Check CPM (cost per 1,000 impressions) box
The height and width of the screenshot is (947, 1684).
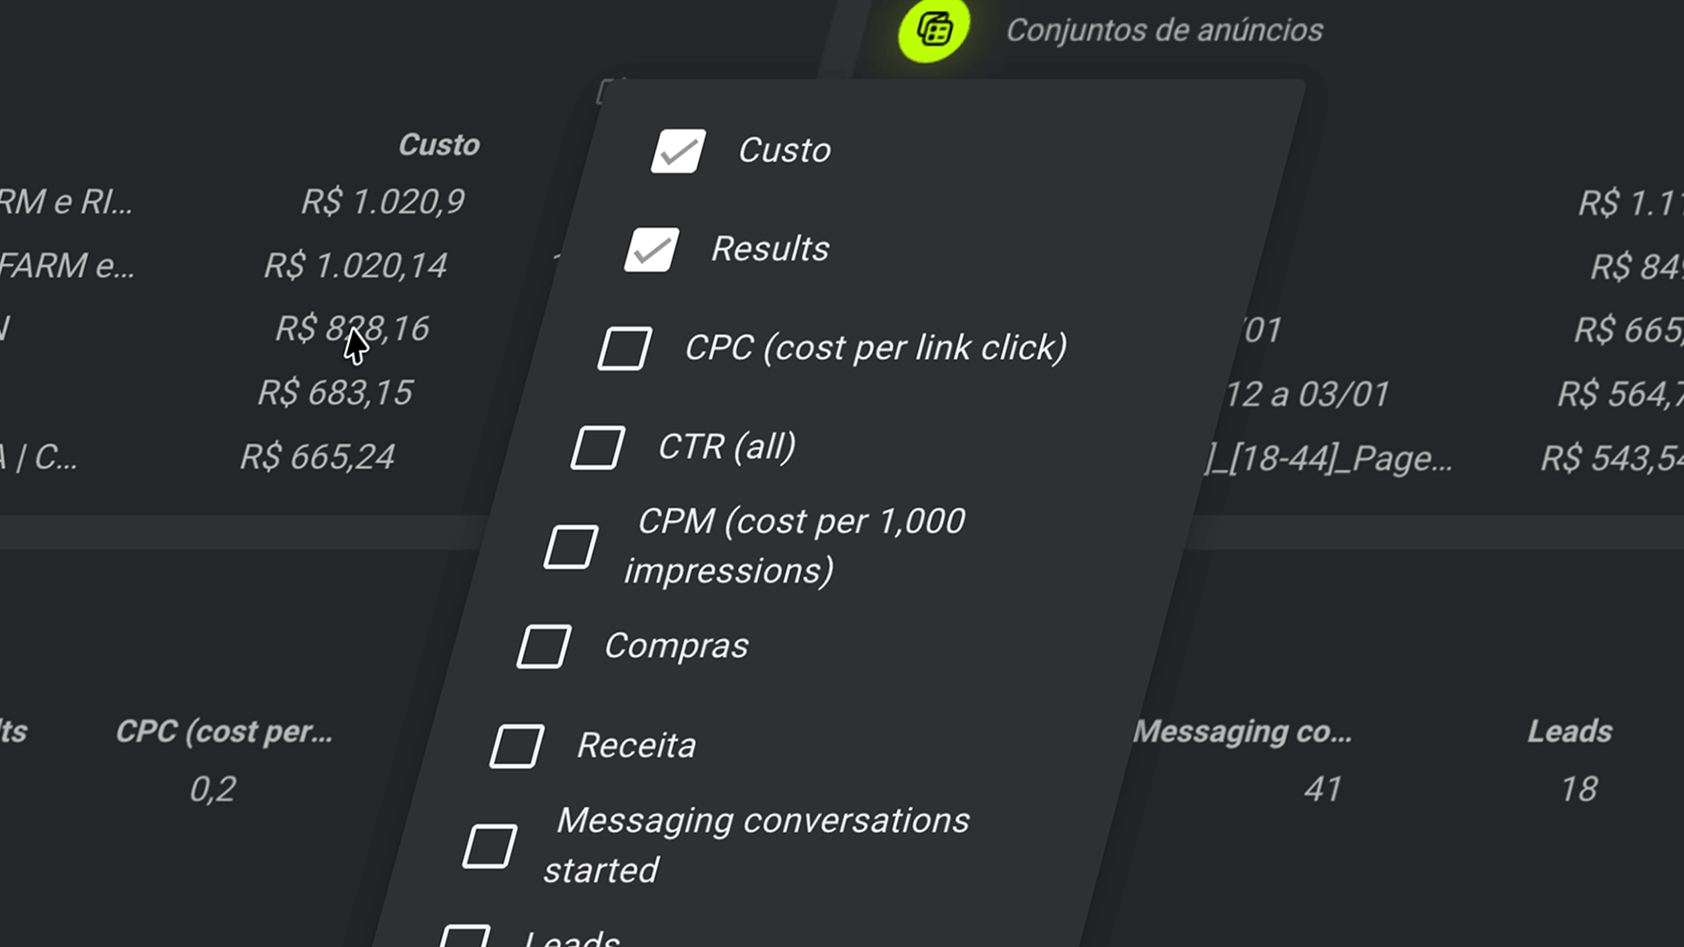pos(571,547)
